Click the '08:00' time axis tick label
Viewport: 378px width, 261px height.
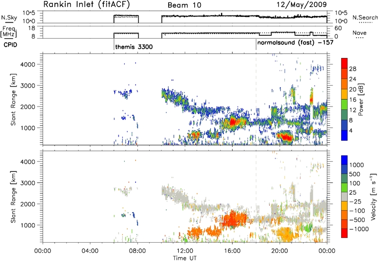[137, 251]
